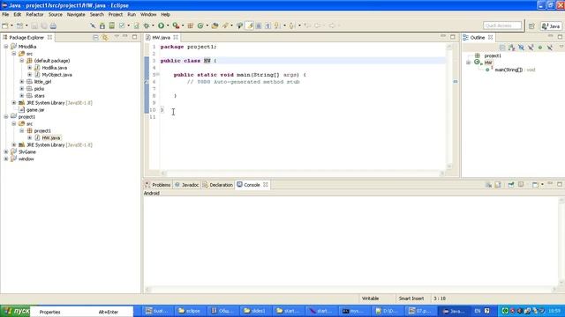
Task: Collapse the HW class node in Outline
Action: tap(469, 63)
